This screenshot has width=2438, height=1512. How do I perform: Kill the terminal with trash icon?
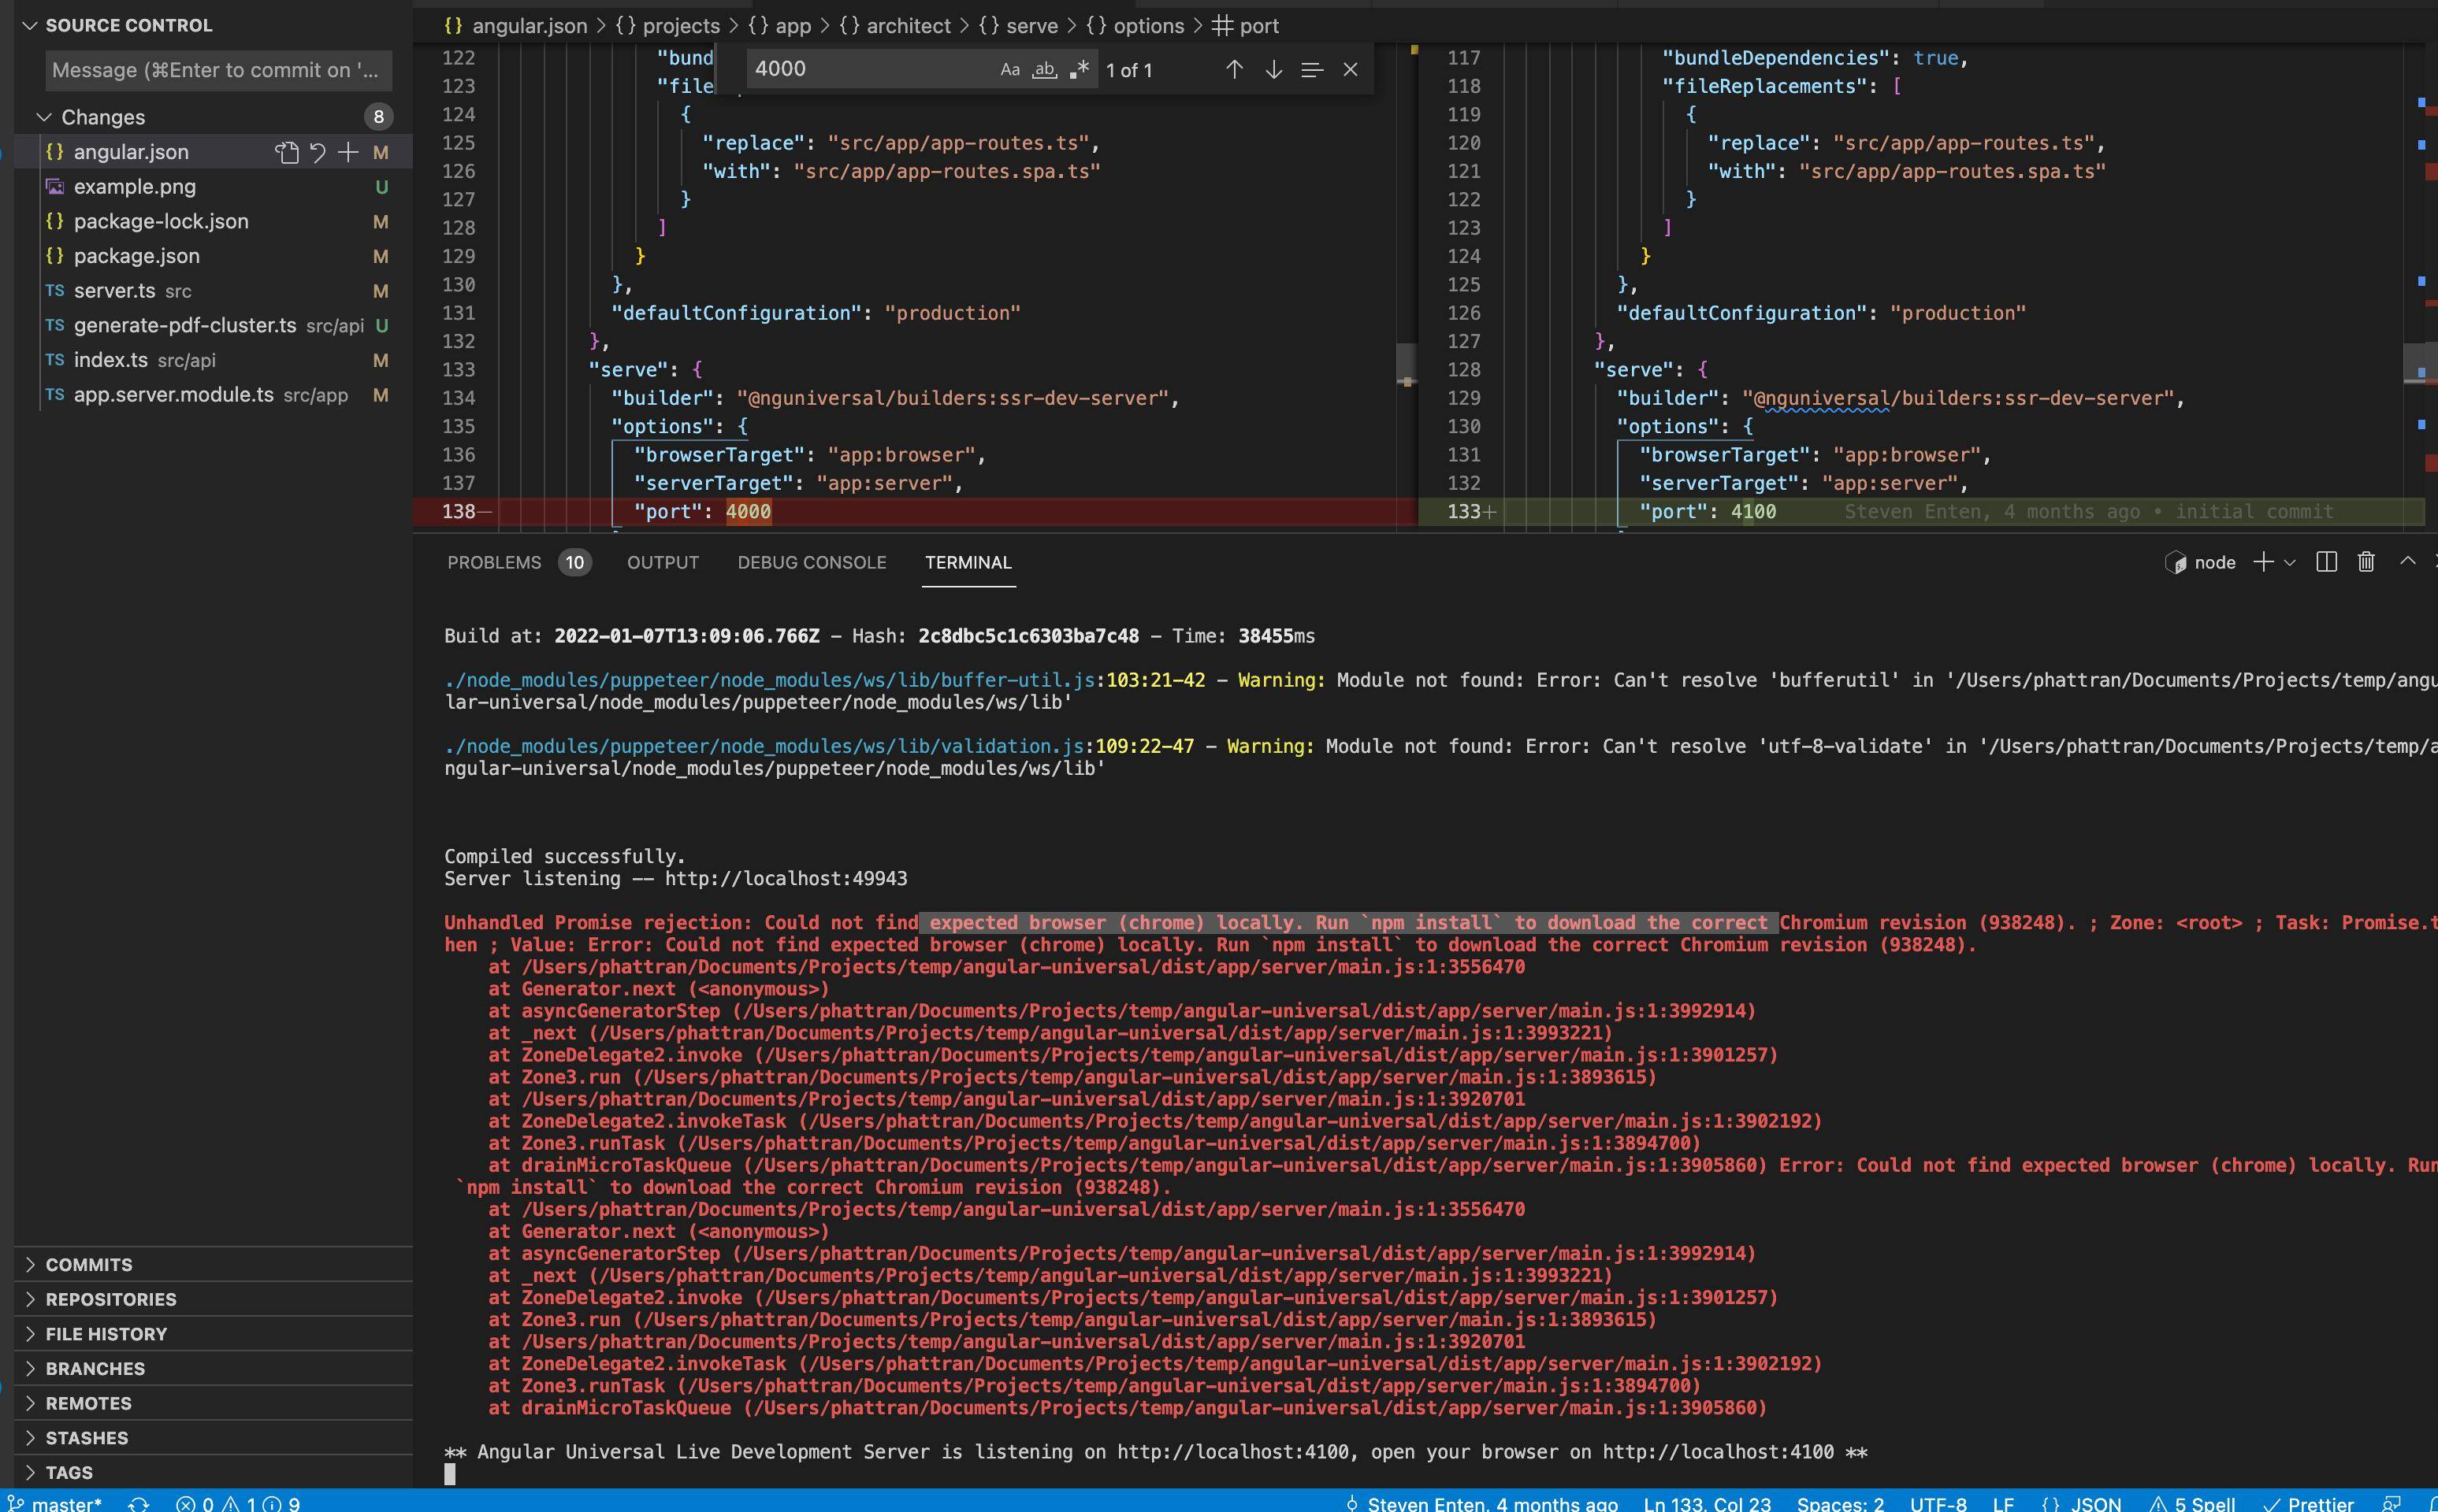click(2366, 562)
